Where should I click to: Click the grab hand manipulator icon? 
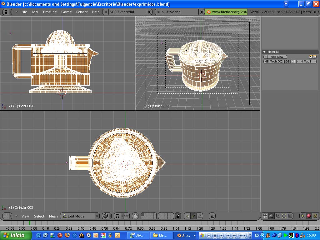pos(135,216)
